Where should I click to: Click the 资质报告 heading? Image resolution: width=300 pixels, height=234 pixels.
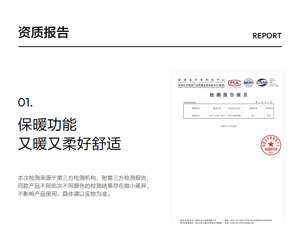pos(43,33)
